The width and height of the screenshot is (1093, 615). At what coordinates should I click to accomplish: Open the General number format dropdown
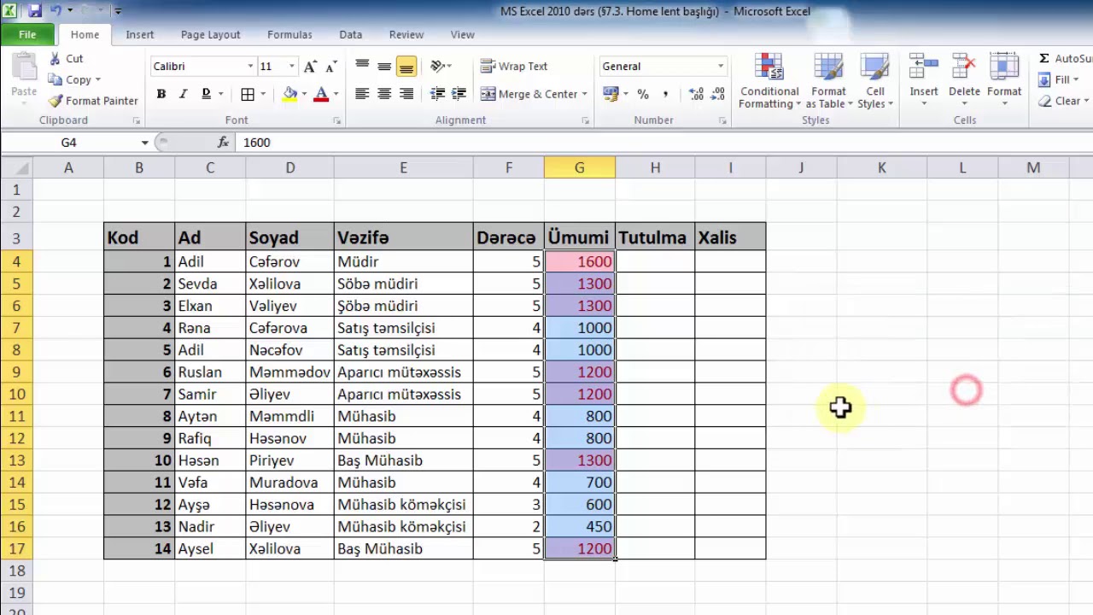pyautogui.click(x=720, y=67)
